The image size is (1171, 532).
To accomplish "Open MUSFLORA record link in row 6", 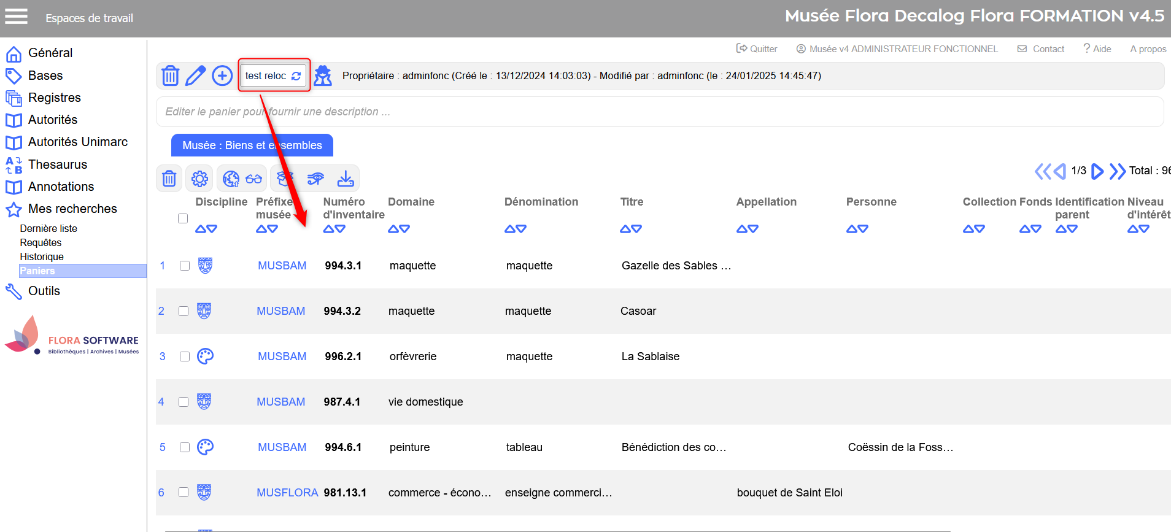I will (287, 493).
